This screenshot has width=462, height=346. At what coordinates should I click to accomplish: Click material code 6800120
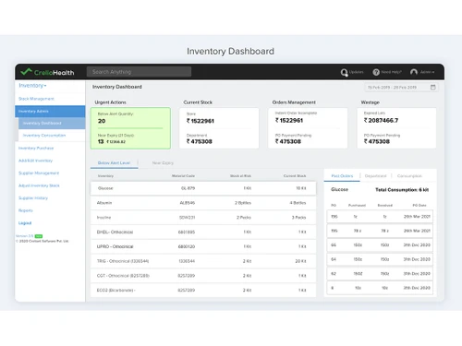click(x=187, y=246)
